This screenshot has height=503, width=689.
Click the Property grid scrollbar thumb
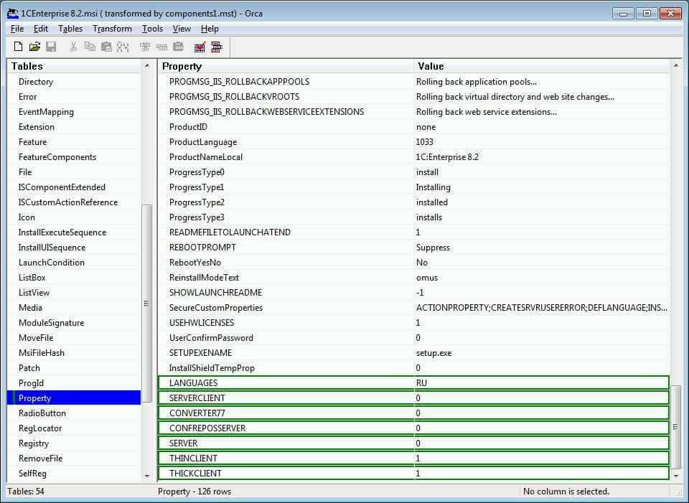[676, 426]
